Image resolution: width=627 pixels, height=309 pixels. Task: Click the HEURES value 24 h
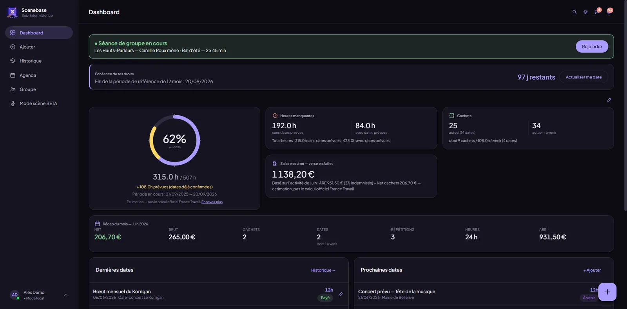[x=471, y=237]
